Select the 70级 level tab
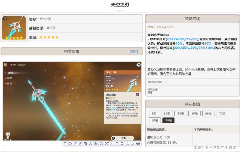Viewport: 240px width, 153px height. tap(222, 113)
